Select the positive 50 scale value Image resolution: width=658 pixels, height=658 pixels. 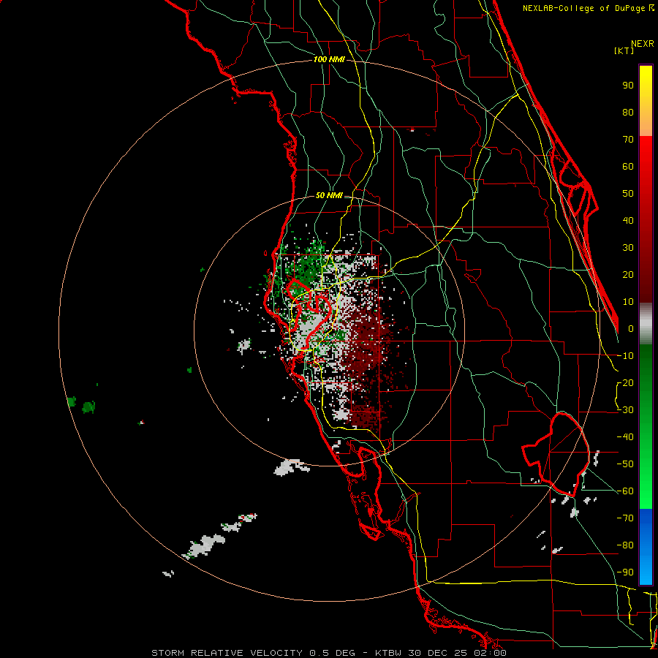point(628,194)
